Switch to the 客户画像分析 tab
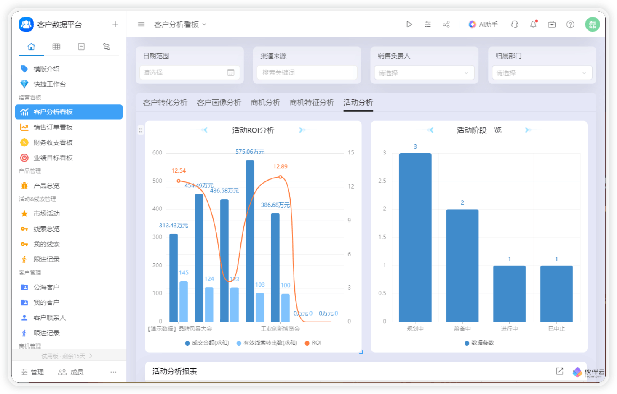Image resolution: width=617 pixels, height=394 pixels. pyautogui.click(x=219, y=102)
